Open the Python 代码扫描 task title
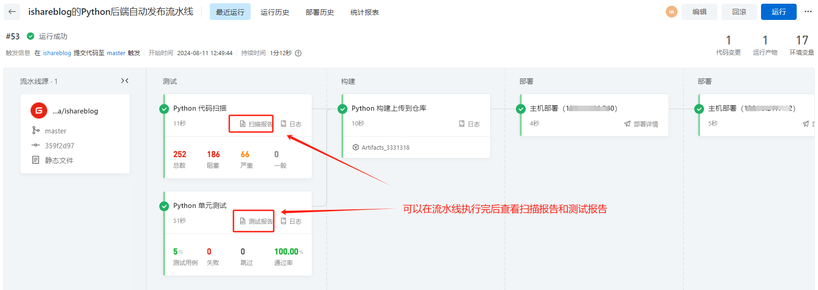 point(200,108)
